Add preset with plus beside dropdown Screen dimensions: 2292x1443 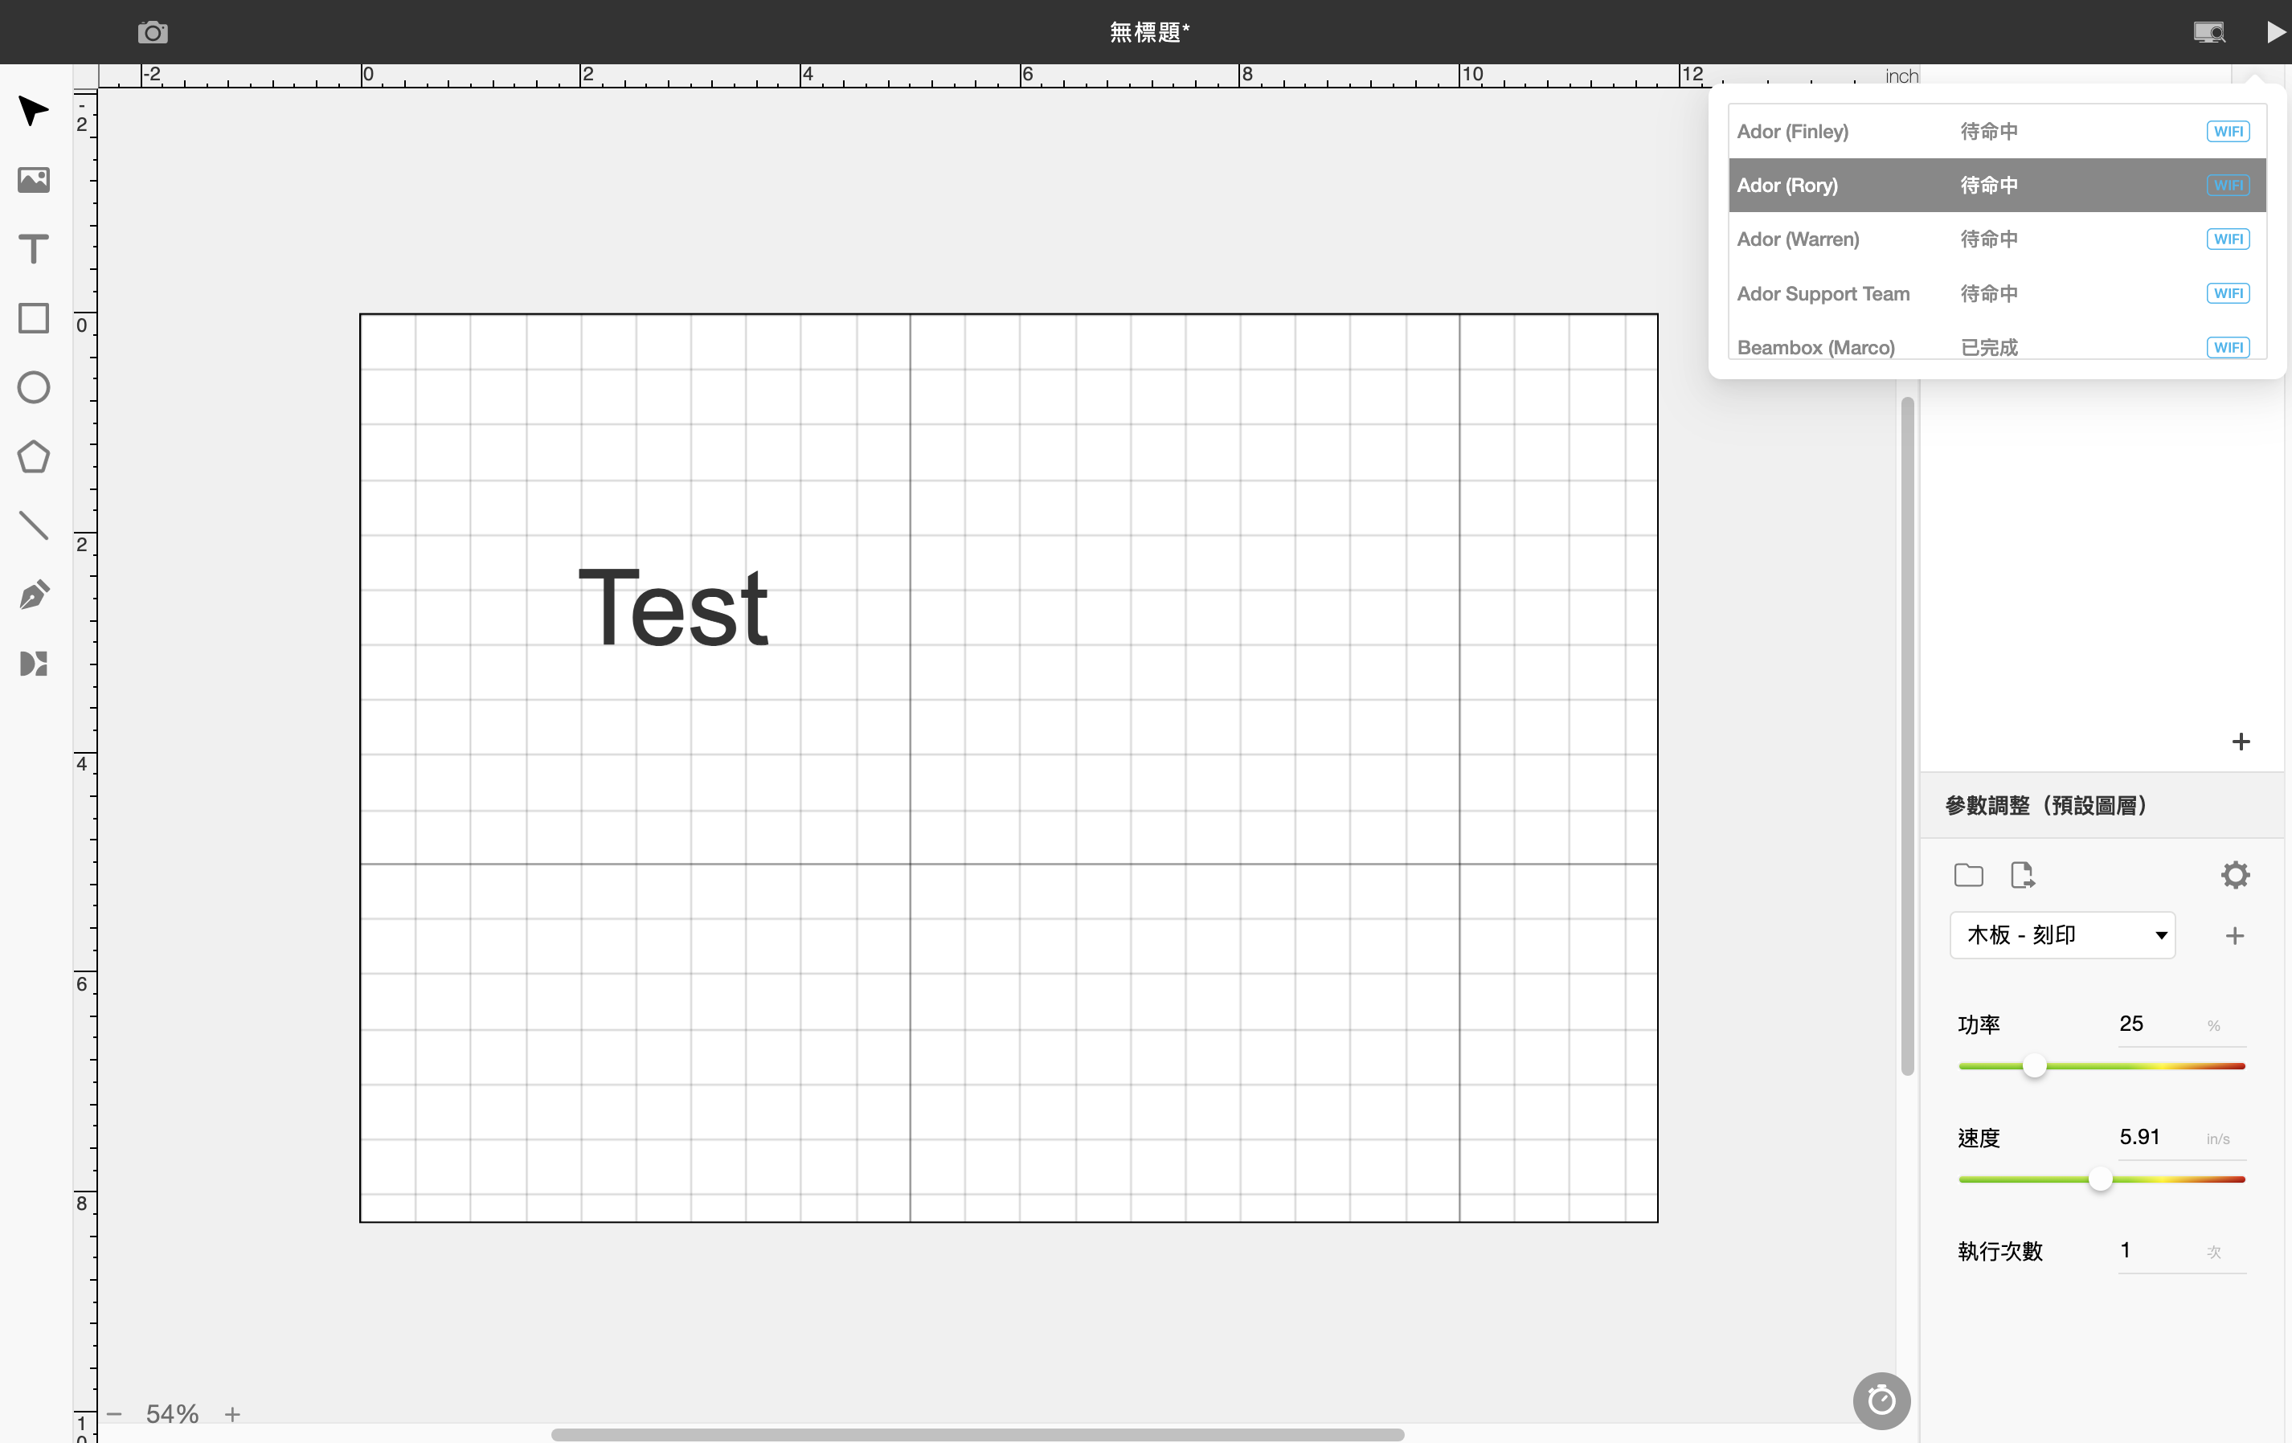click(2235, 936)
